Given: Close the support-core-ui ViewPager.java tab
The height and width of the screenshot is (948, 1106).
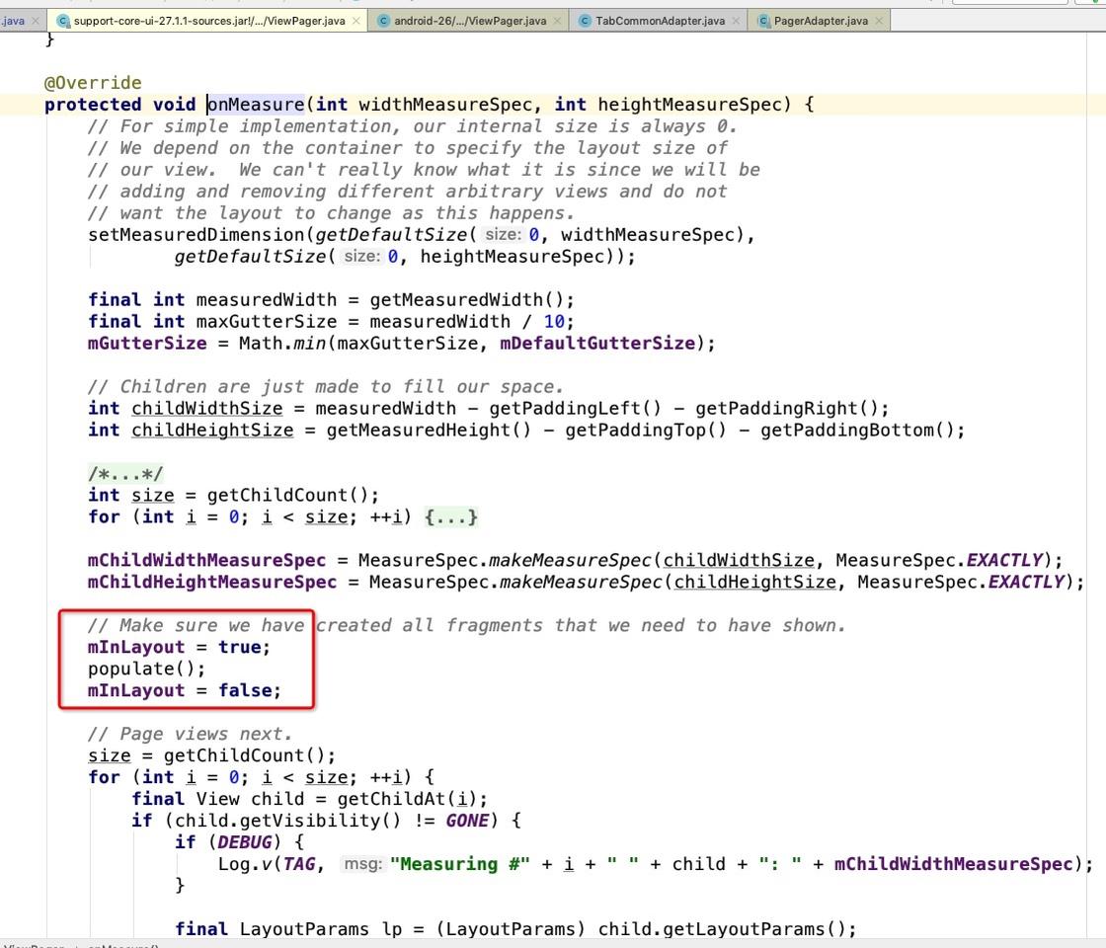Looking at the screenshot, I should (356, 21).
